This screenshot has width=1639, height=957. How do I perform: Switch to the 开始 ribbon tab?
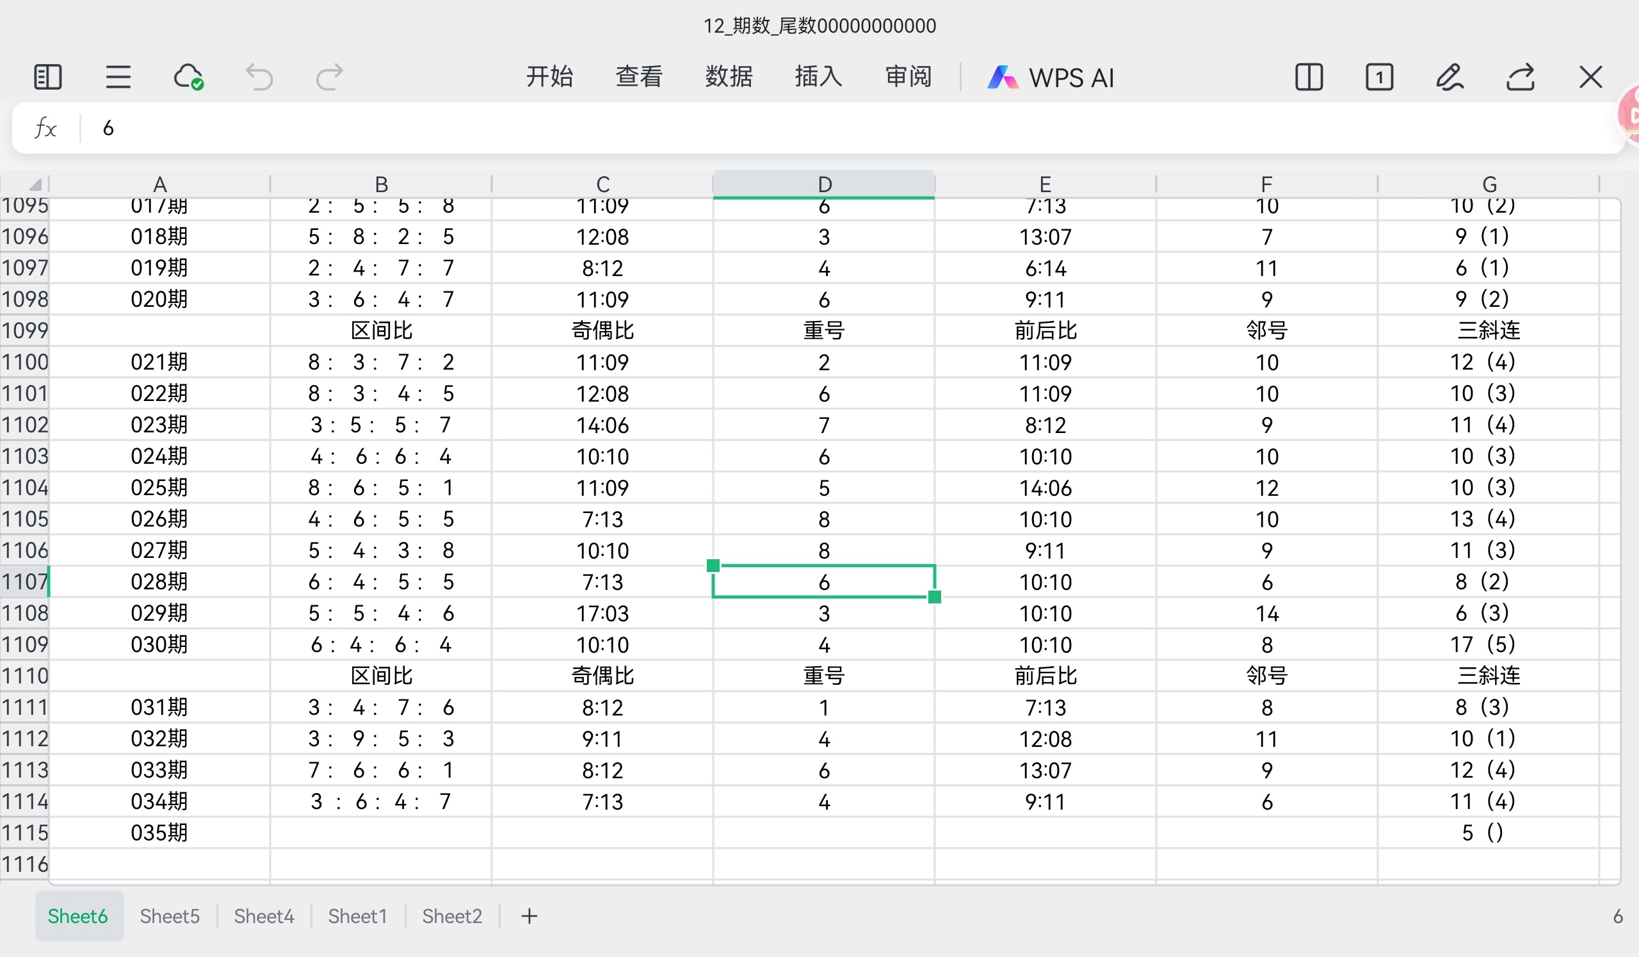click(x=549, y=77)
